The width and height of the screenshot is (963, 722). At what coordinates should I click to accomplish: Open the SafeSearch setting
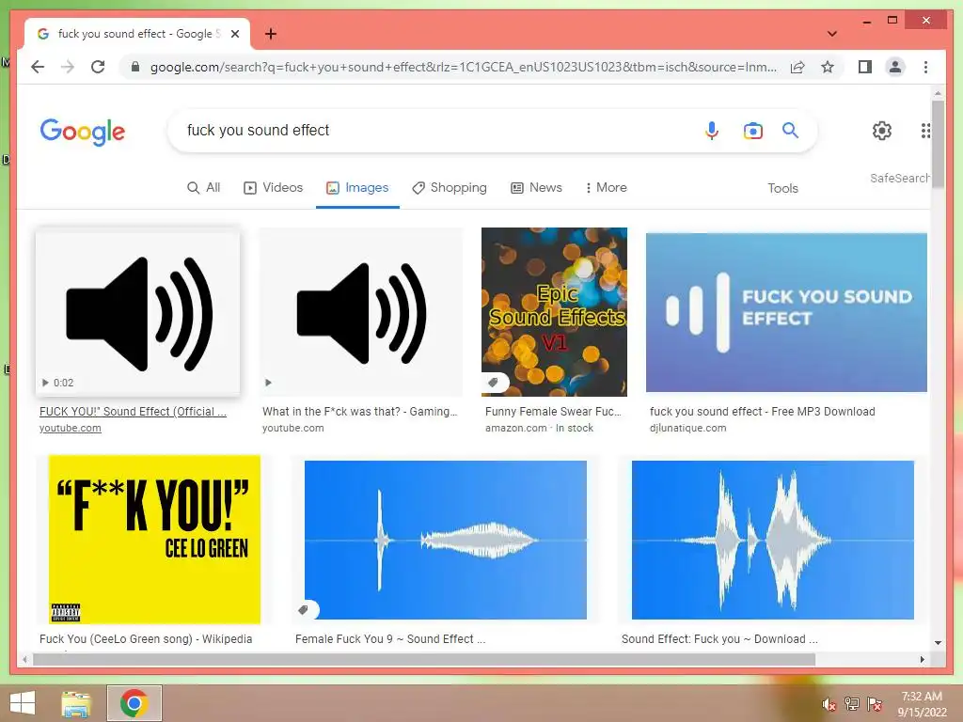(x=899, y=178)
